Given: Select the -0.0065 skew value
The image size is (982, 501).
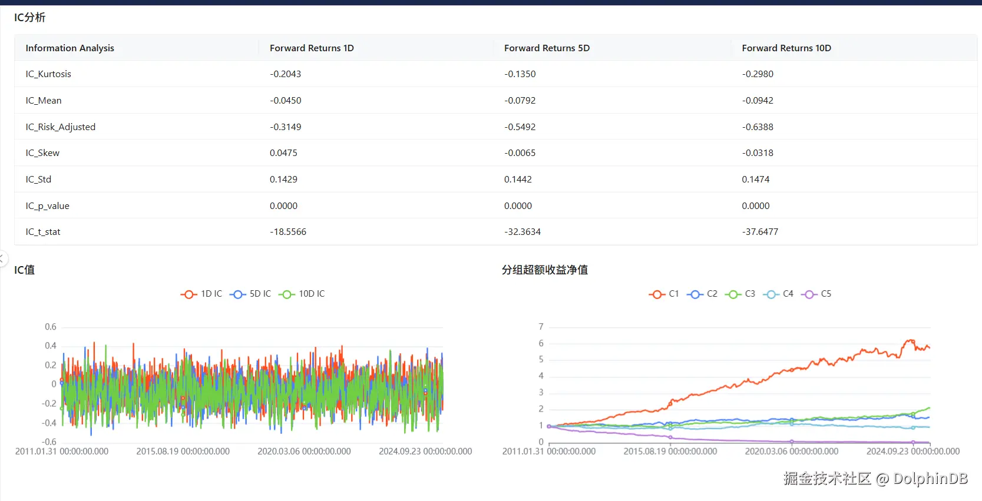Looking at the screenshot, I should (x=520, y=153).
